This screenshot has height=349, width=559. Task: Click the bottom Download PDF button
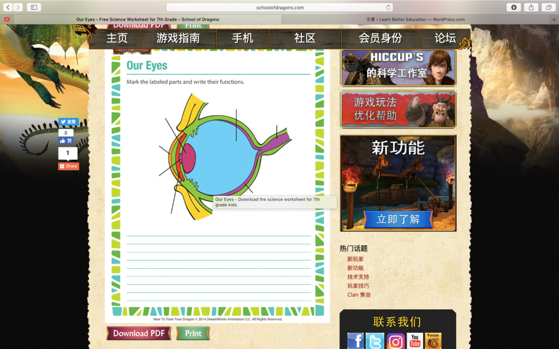point(139,333)
